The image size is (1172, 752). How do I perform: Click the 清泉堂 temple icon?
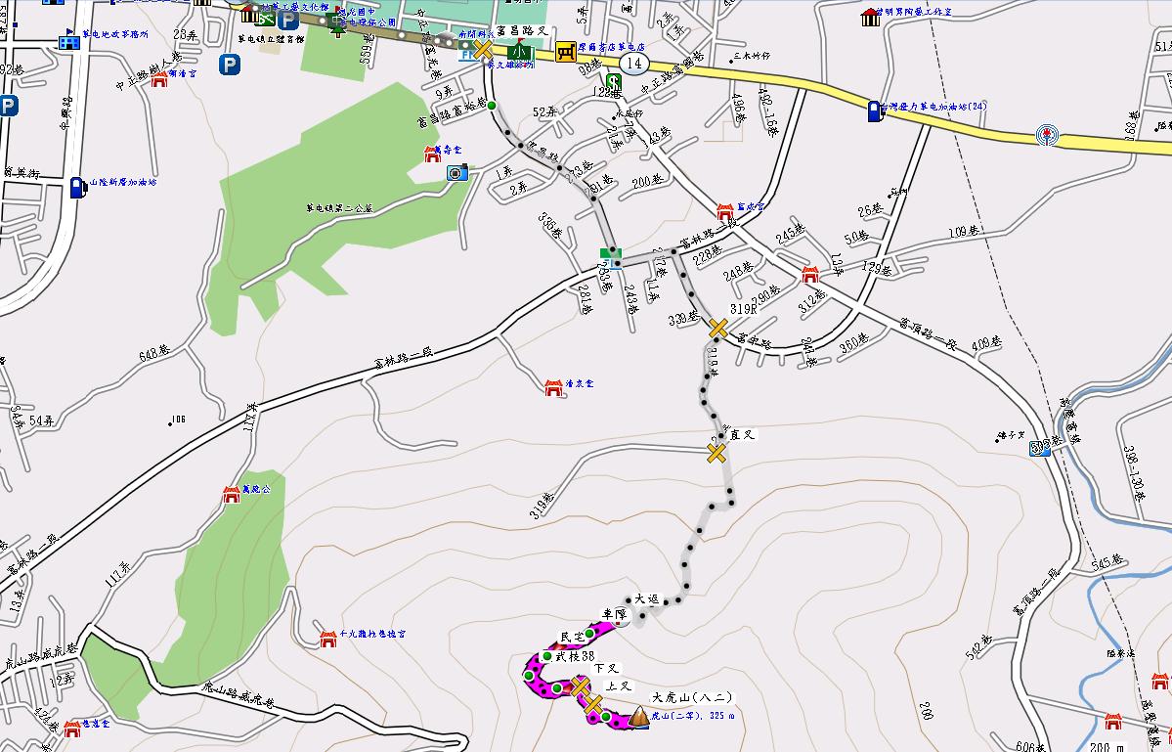pos(554,388)
